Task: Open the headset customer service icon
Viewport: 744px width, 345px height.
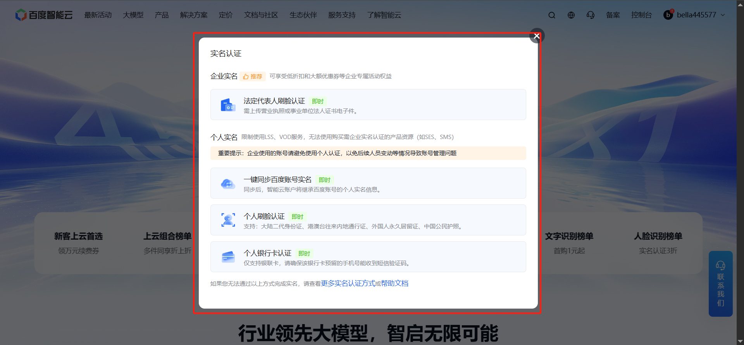Action: (x=591, y=15)
